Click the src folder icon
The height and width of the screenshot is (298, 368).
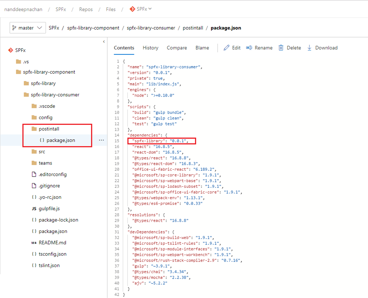pos(34,152)
